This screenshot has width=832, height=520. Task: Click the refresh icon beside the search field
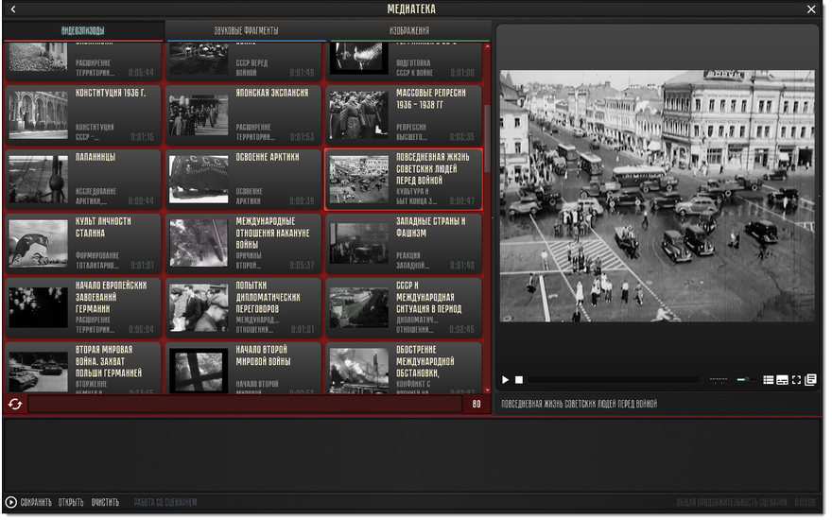(15, 405)
